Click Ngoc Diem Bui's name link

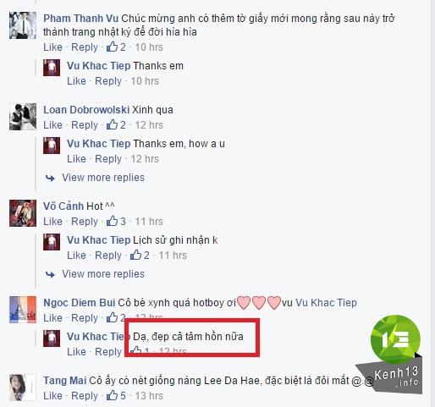pyautogui.click(x=80, y=303)
